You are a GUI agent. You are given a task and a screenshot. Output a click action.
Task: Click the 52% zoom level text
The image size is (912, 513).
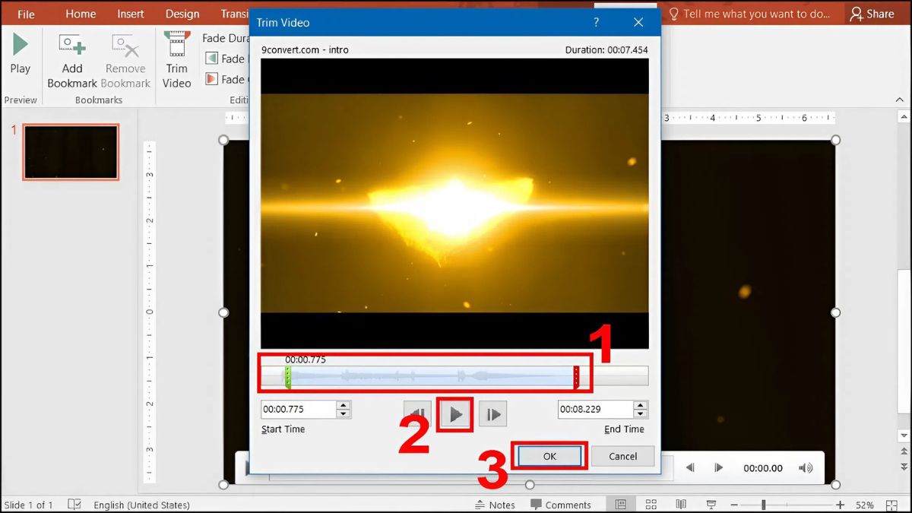pyautogui.click(x=865, y=505)
